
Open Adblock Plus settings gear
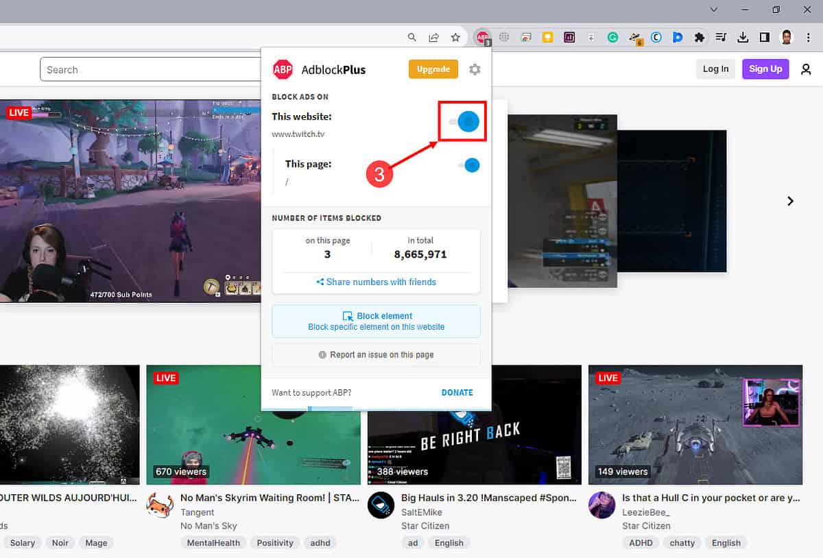[475, 69]
